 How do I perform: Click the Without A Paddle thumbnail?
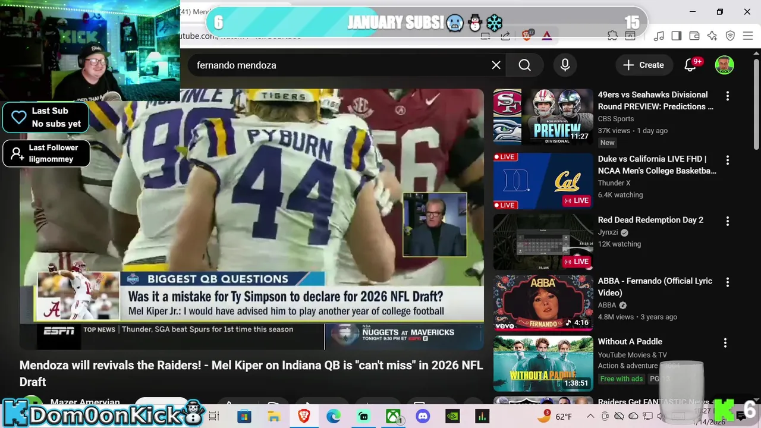[x=543, y=364]
